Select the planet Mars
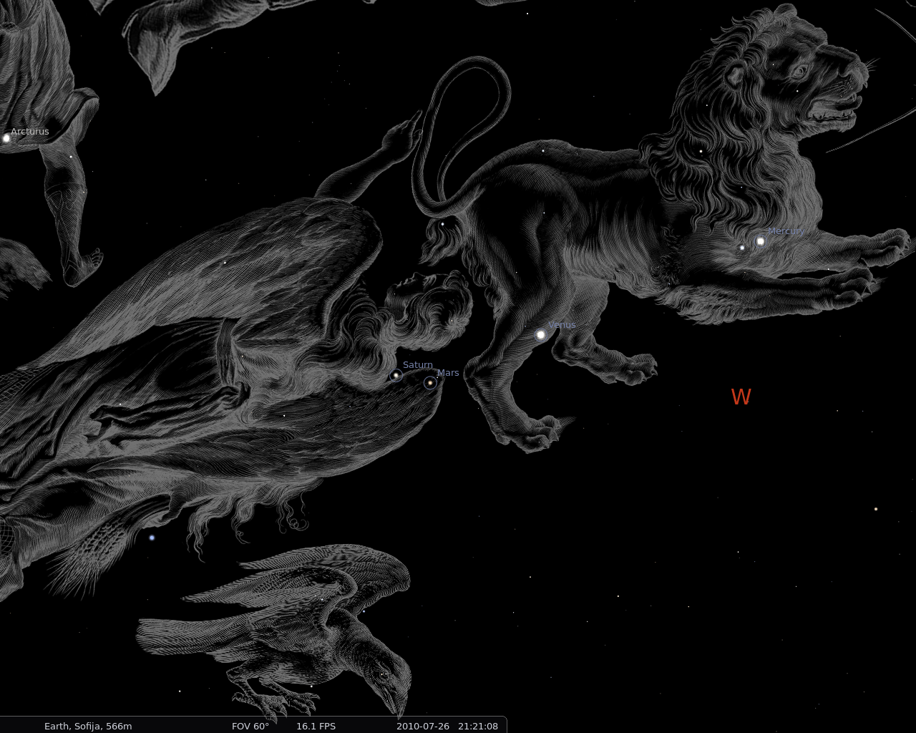916x733 pixels. point(430,383)
